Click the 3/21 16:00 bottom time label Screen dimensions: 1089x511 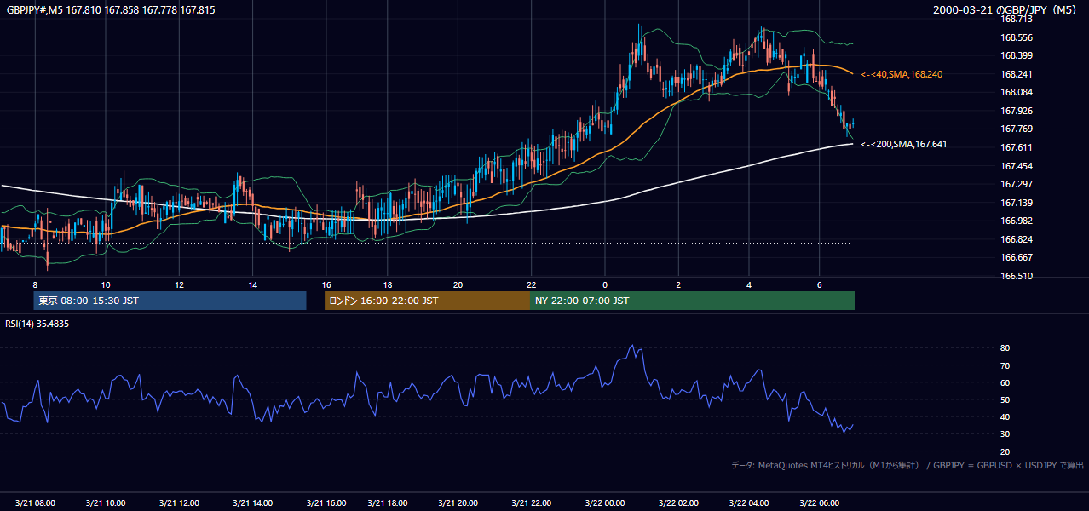tap(326, 502)
